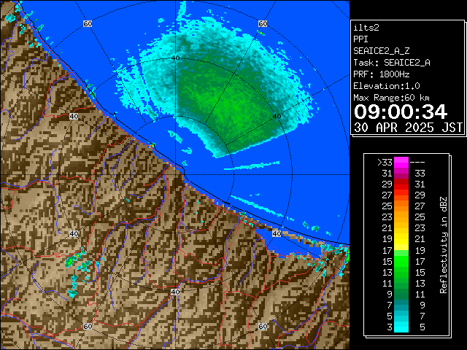Click the '60' ring label at lower left
This screenshot has height=350, width=467.
(88, 326)
